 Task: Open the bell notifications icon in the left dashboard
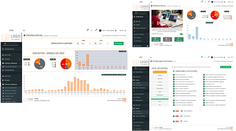(91, 30)
